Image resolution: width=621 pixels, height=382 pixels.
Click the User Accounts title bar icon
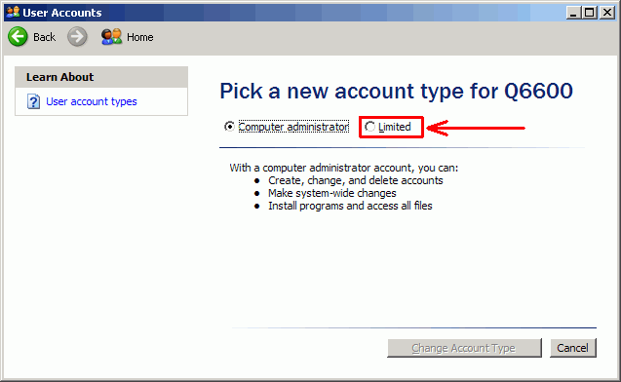(x=13, y=13)
